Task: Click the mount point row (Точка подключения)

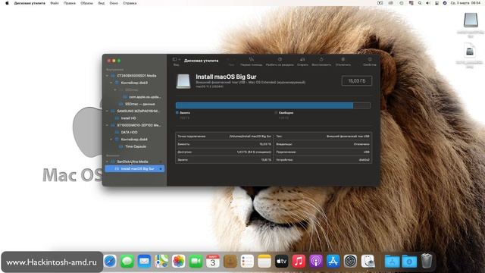Action: 224,136
